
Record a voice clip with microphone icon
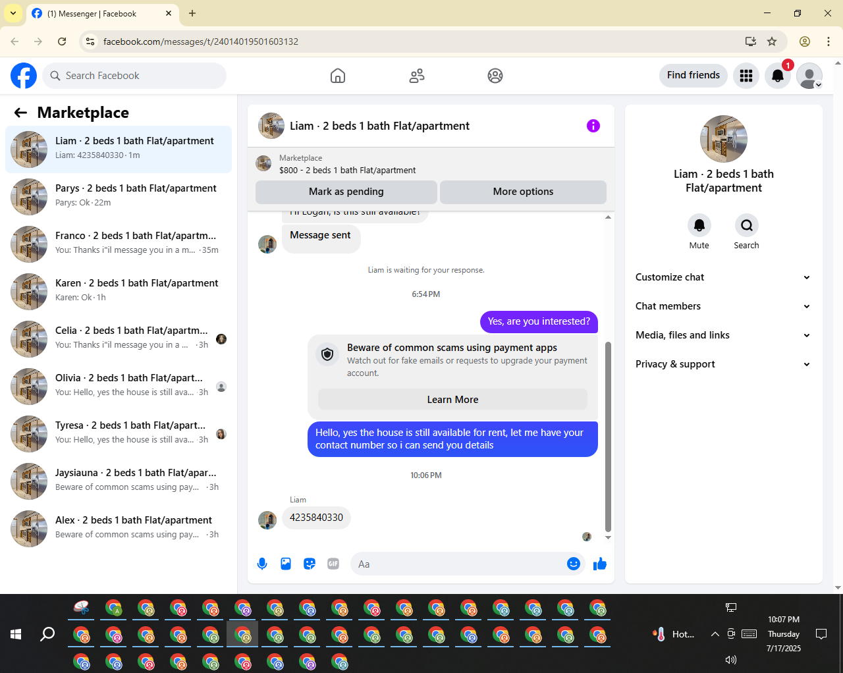pos(262,564)
